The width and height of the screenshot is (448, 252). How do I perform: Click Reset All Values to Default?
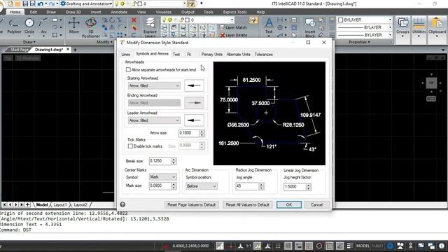247,204
